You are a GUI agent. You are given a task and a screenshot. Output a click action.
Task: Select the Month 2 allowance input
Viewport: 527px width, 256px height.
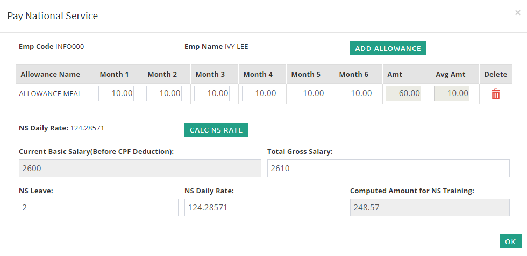164,93
